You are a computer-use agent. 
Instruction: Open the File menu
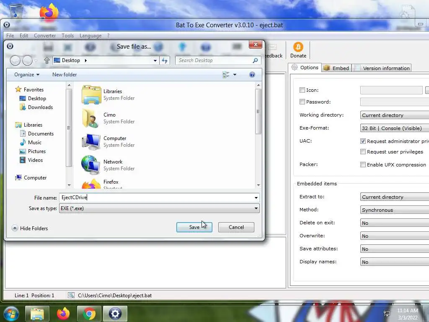10,36
